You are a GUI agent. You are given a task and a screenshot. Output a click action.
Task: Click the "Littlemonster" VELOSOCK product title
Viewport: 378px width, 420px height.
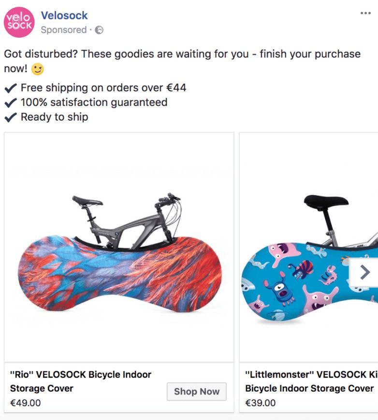pos(311,381)
